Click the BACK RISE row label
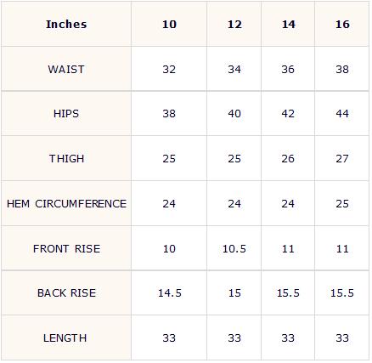This screenshot has width=372, height=363. (x=66, y=293)
